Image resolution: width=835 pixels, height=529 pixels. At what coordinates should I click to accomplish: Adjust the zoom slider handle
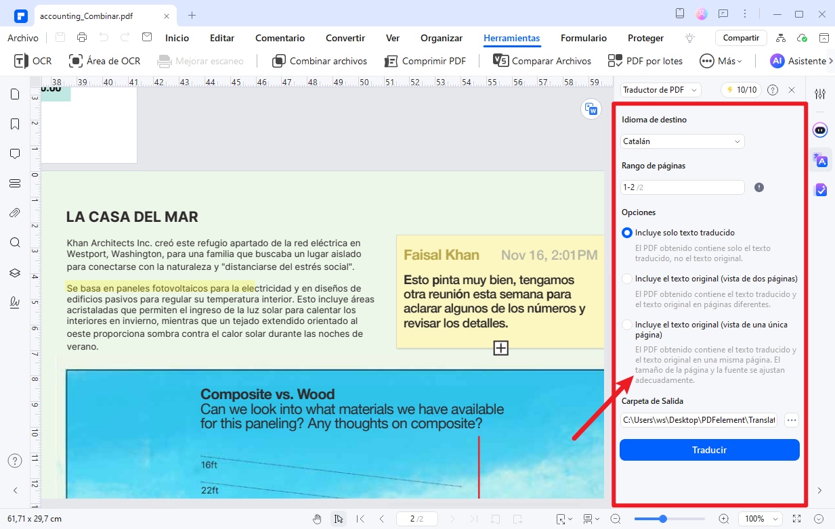tap(663, 519)
